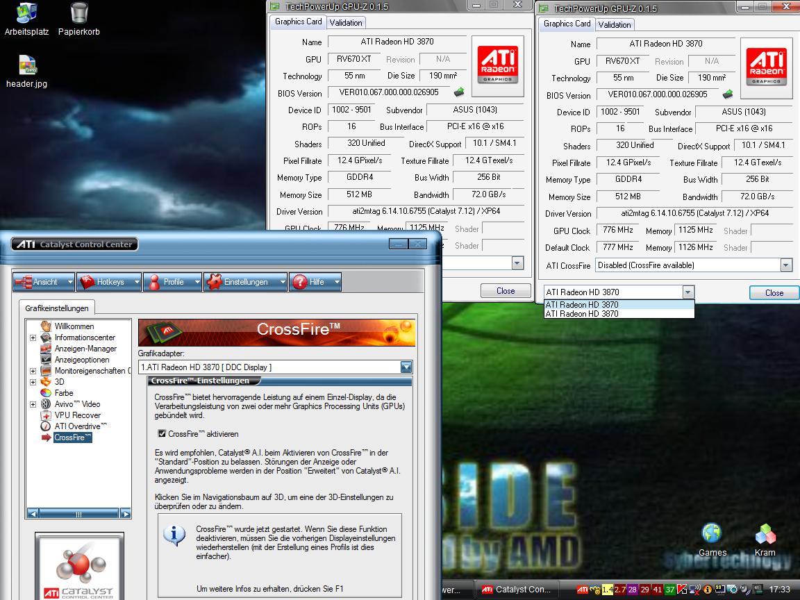Screen dimensions: 800x600
Task: Click the volume speaker tray icon
Action: coord(745,590)
